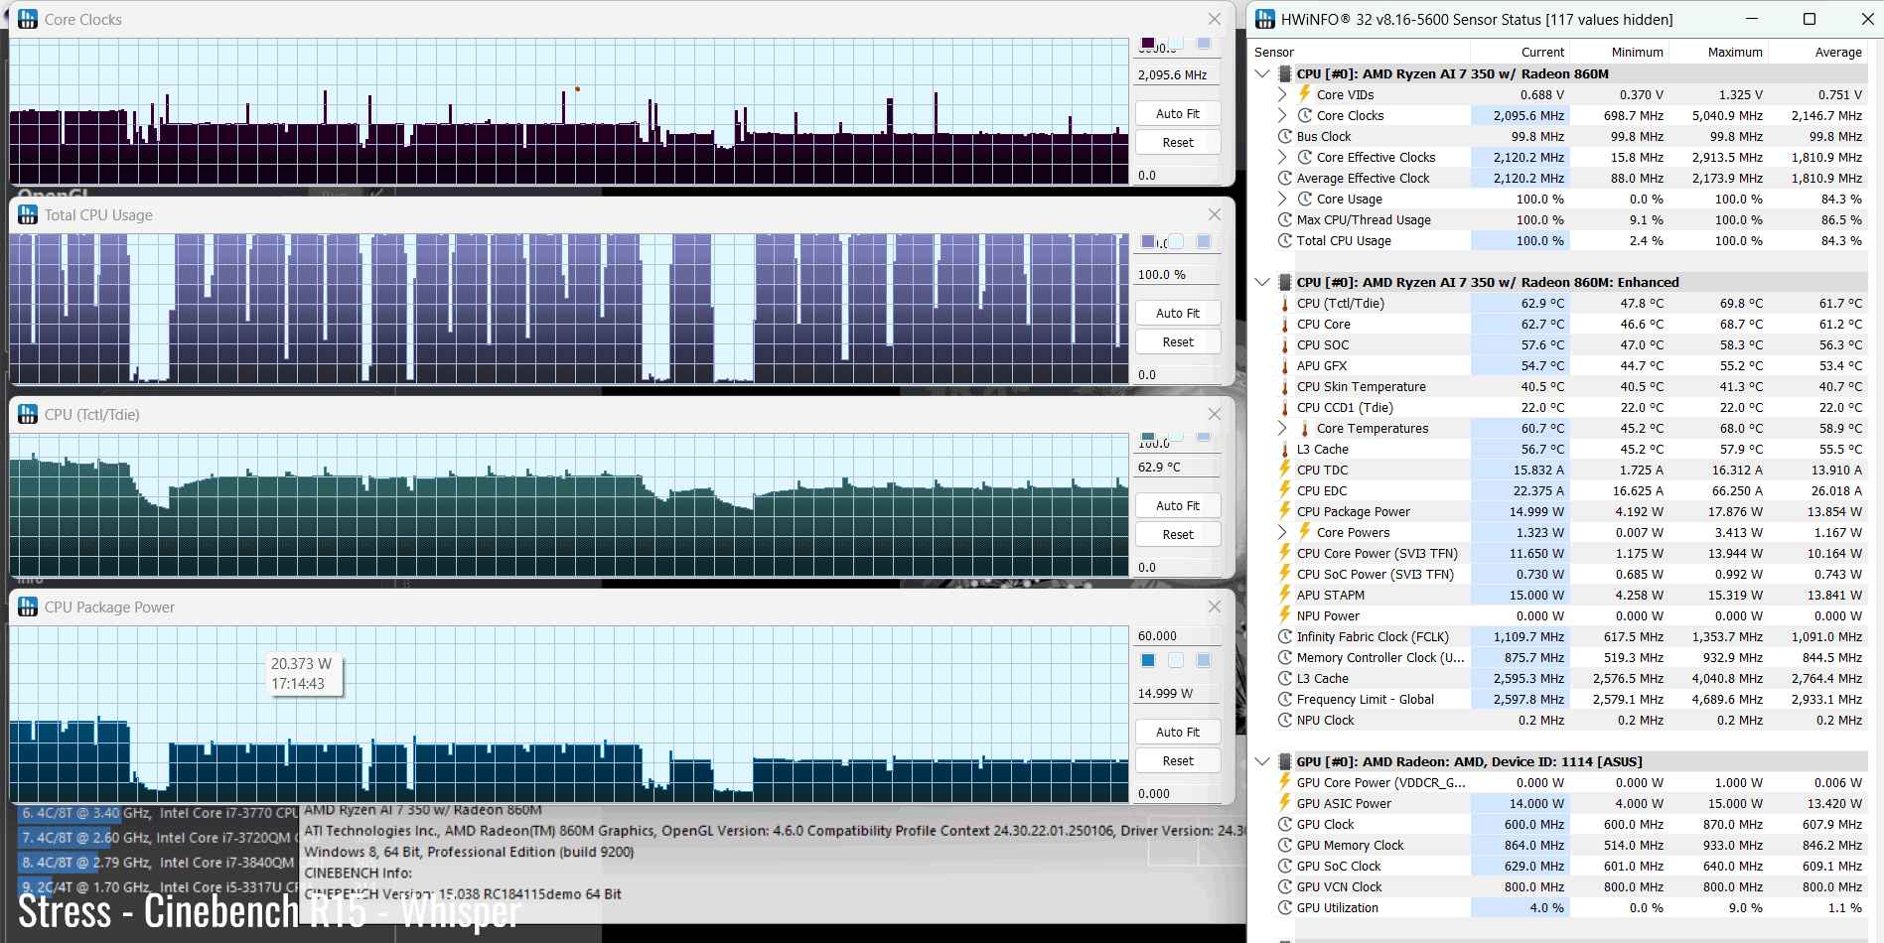Viewport: 1884px width, 943px height.
Task: Collapse the CPU [#0] AMD Ryzen AI 7 350 group
Action: 1262,73
